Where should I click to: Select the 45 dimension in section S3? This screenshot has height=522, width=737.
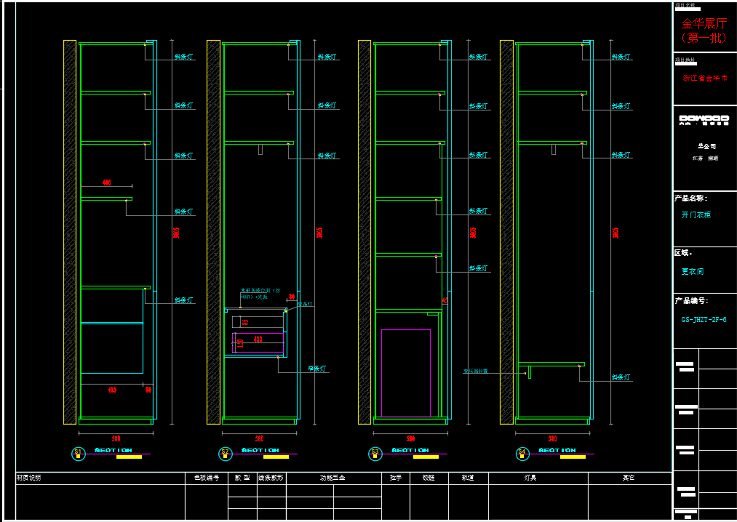445,300
